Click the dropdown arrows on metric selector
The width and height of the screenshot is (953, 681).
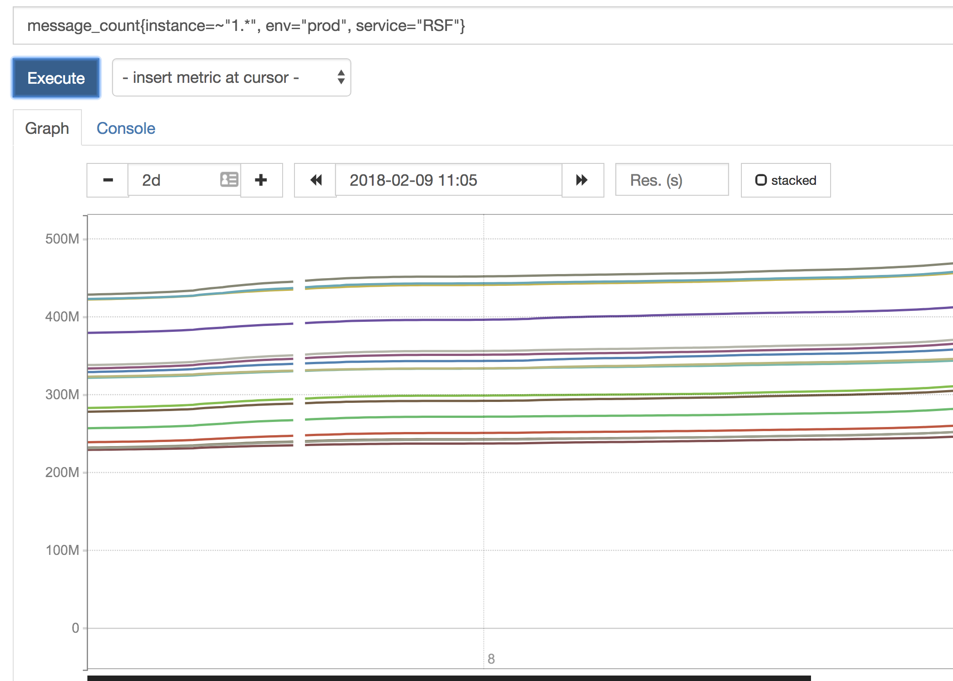coord(341,77)
